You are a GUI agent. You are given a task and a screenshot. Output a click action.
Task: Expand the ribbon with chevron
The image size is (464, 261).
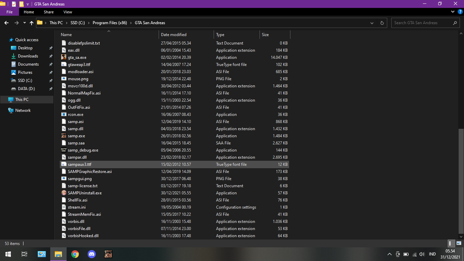pyautogui.click(x=453, y=12)
